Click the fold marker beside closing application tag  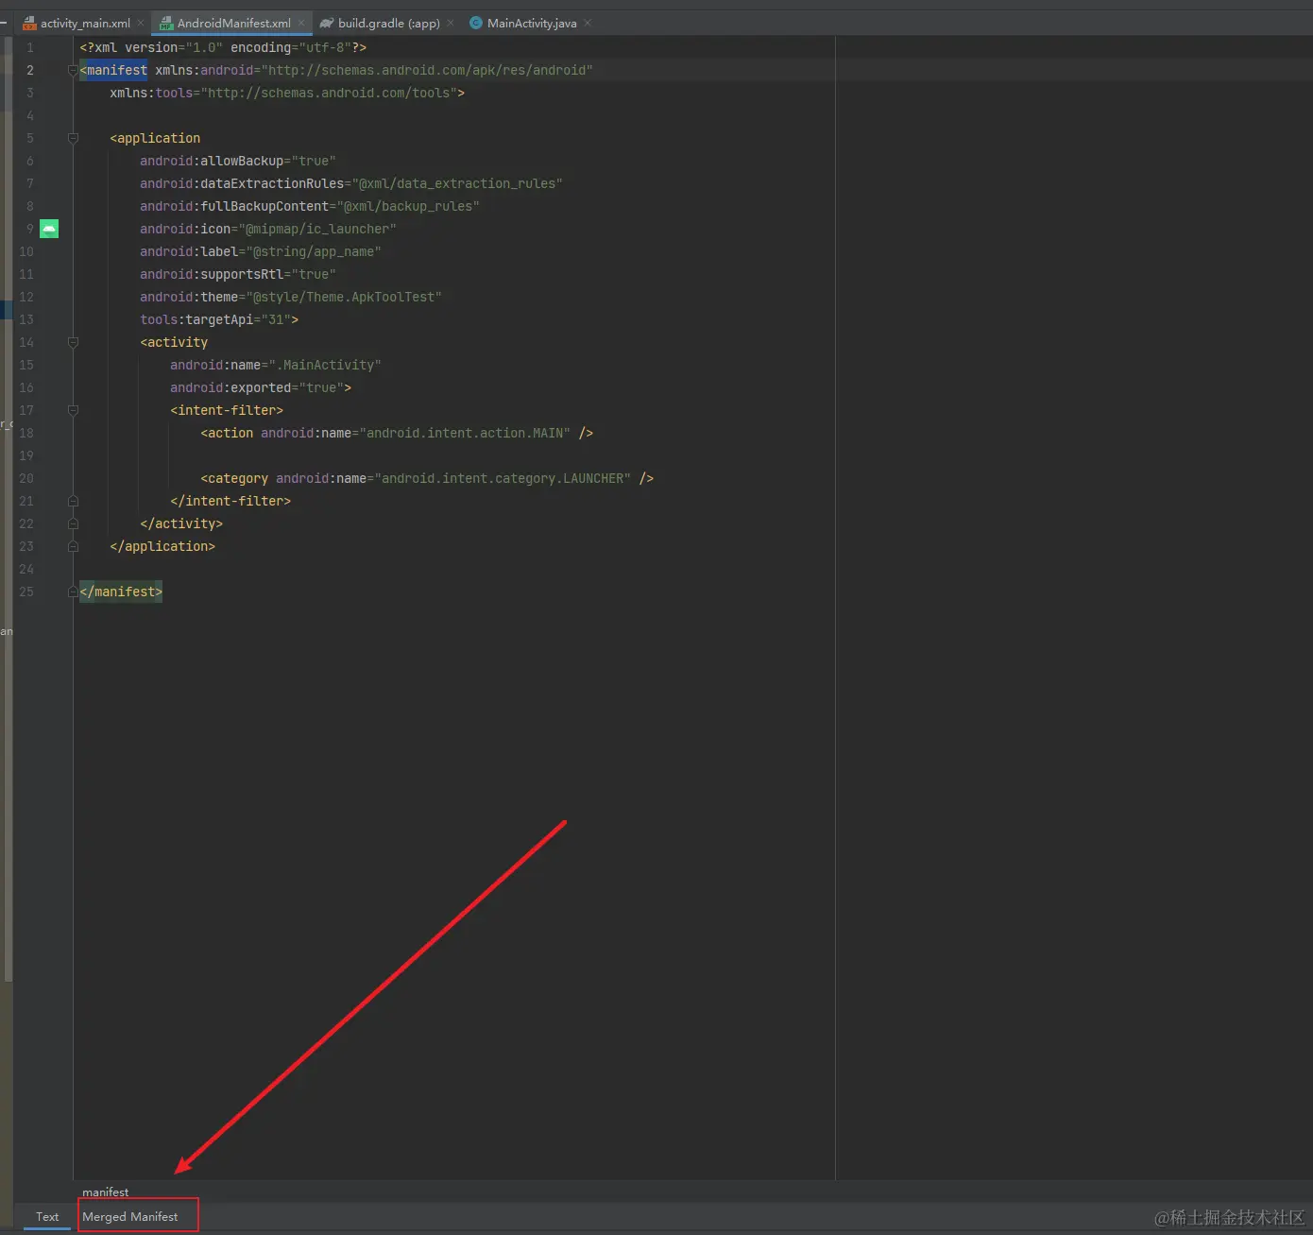pos(73,546)
